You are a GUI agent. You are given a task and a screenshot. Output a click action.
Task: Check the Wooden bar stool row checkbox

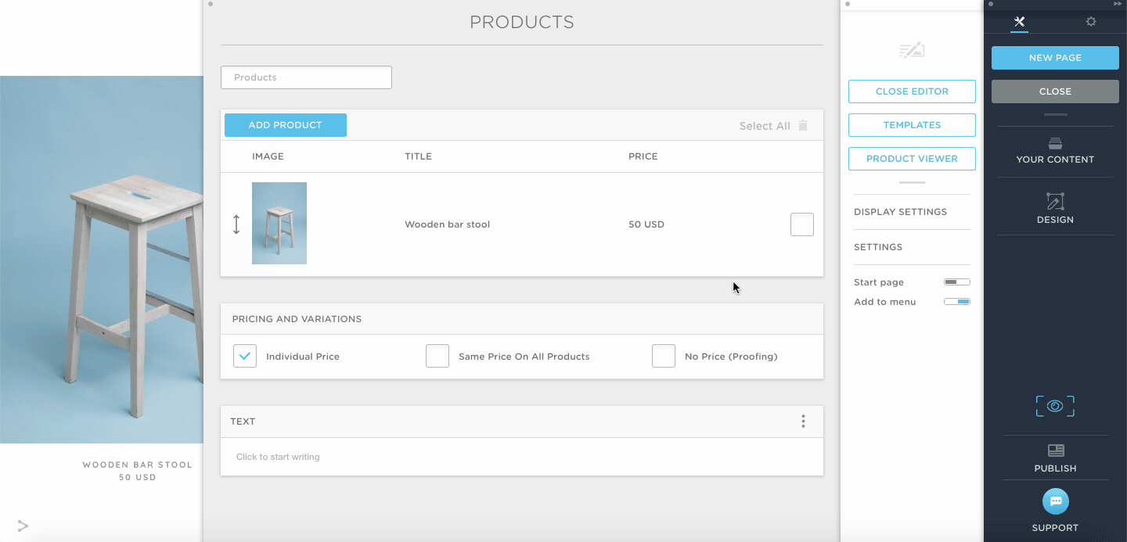point(802,224)
